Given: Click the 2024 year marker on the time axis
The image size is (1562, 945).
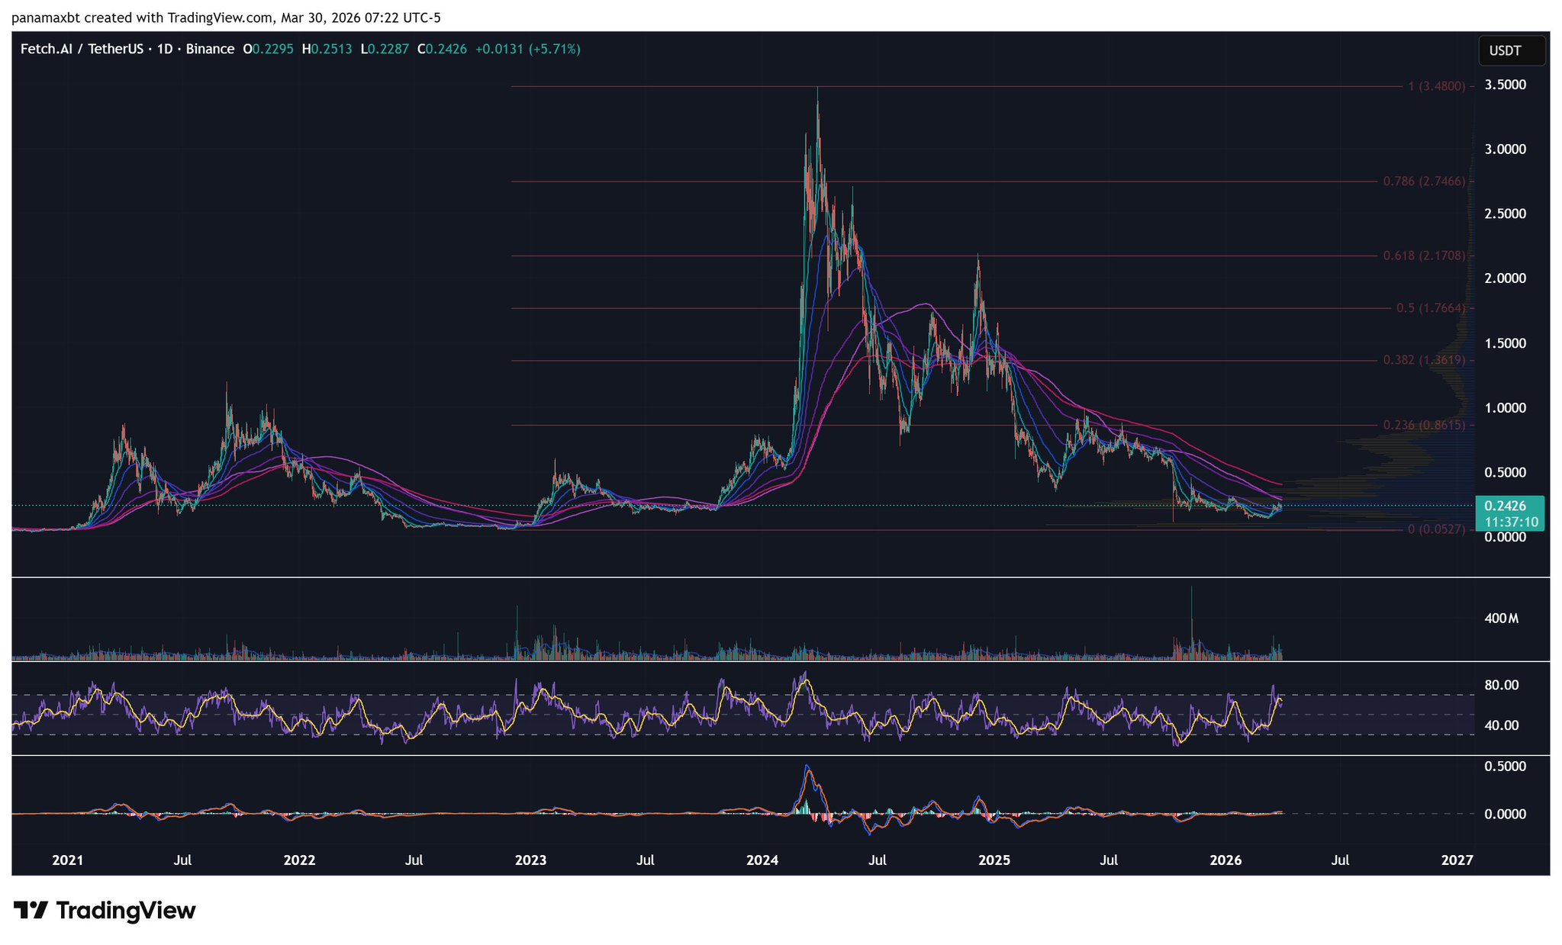Looking at the screenshot, I should point(762,860).
